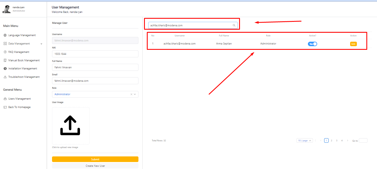The width and height of the screenshot is (377, 169).
Task: Click the Users Management people icon
Action: pos(5,99)
